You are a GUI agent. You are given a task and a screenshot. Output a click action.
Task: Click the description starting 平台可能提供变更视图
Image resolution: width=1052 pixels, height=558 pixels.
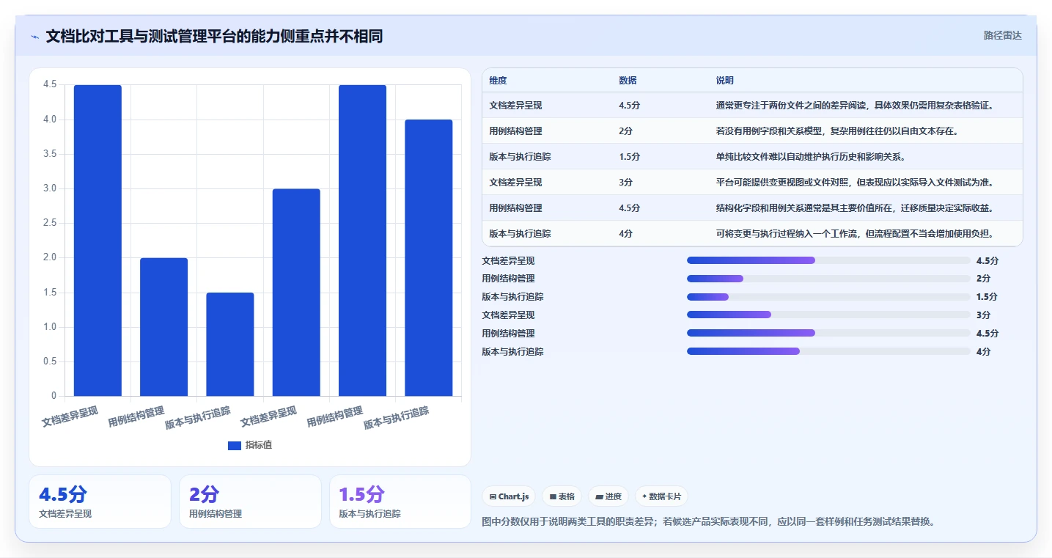(x=855, y=183)
